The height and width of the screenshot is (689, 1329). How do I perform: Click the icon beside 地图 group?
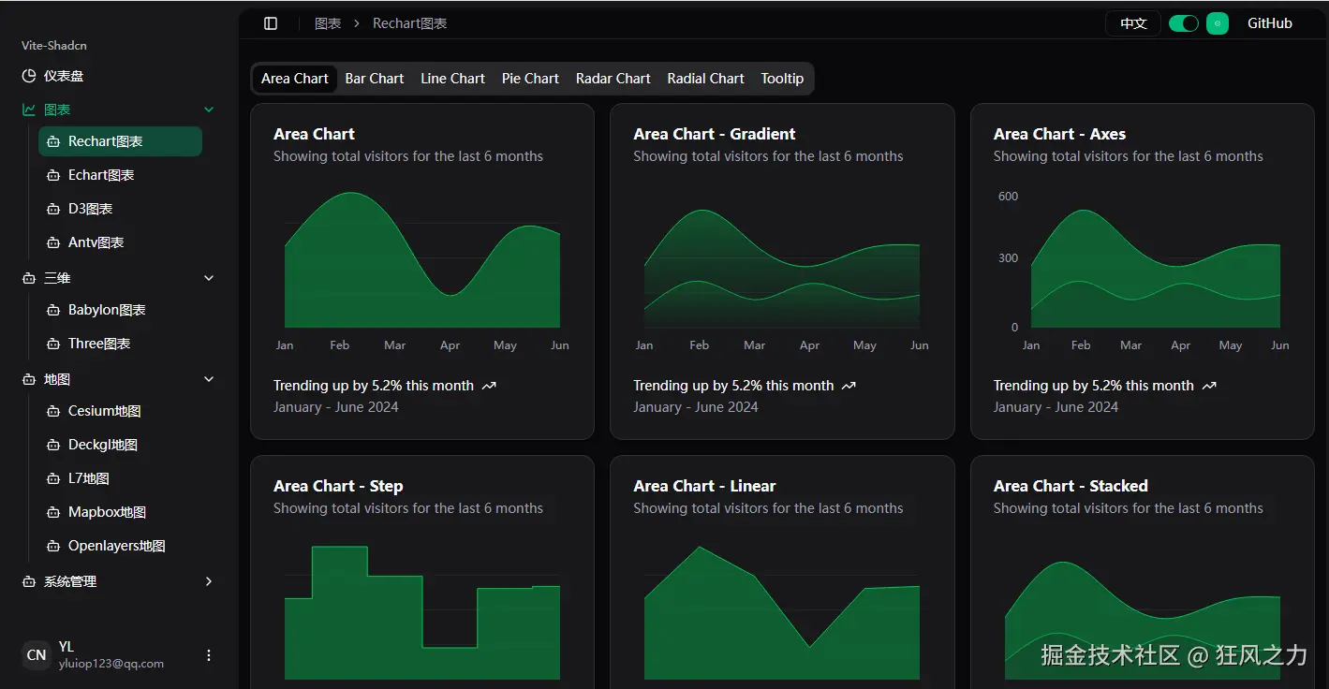(x=29, y=379)
